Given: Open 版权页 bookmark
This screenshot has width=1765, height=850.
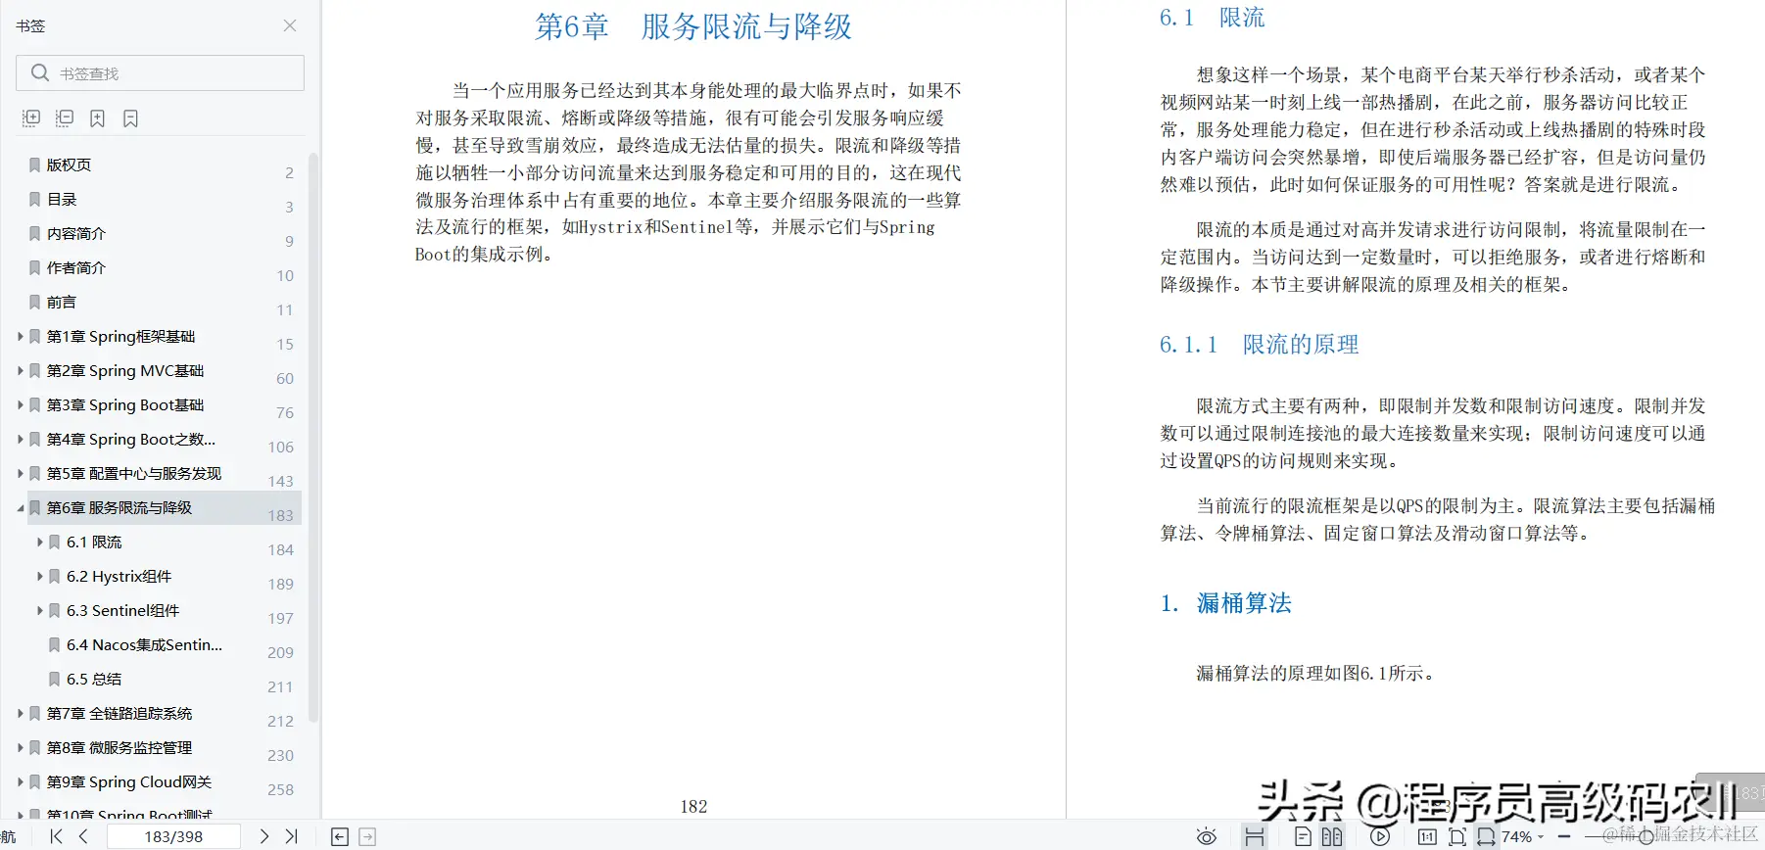Looking at the screenshot, I should (x=69, y=165).
